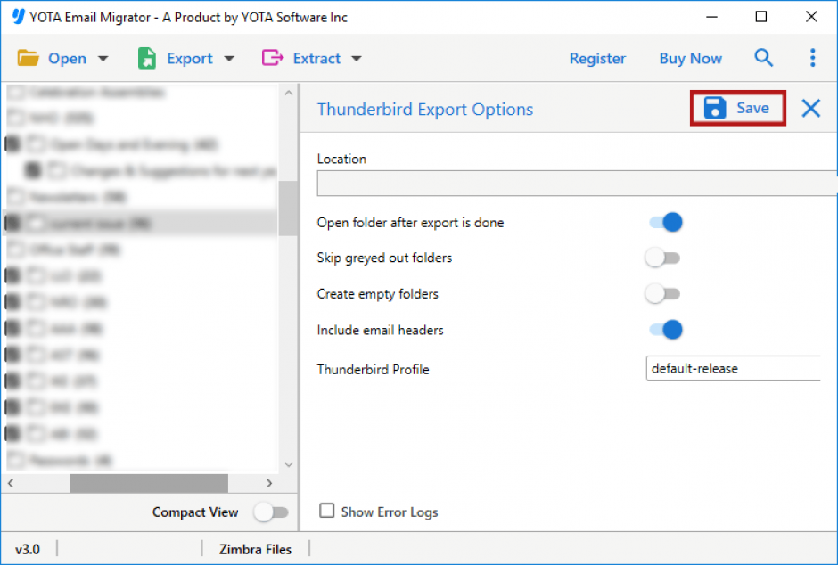
Task: Toggle the Compact View switch
Action: pyautogui.click(x=271, y=512)
